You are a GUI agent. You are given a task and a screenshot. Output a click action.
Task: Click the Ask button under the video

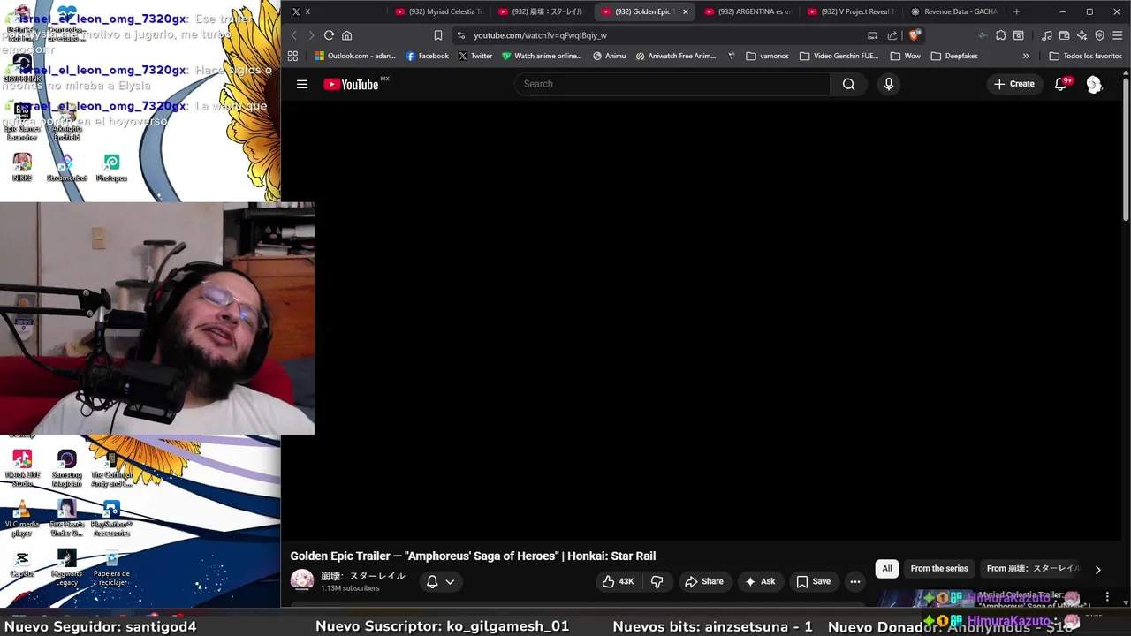pos(759,581)
